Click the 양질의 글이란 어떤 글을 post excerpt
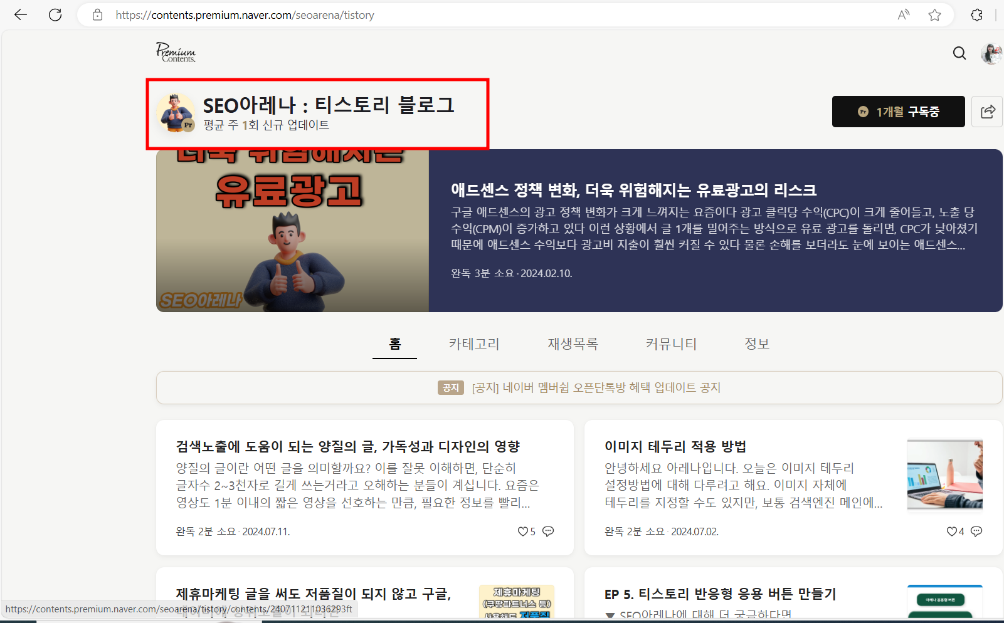The image size is (1004, 623). tap(357, 485)
